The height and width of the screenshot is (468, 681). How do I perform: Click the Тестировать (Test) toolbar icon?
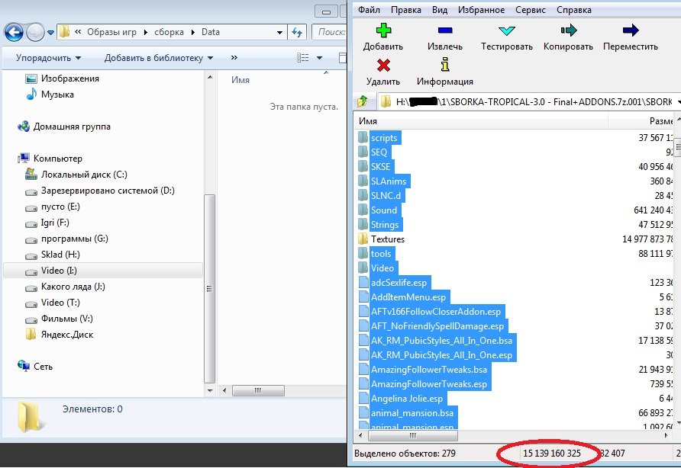pos(506,31)
